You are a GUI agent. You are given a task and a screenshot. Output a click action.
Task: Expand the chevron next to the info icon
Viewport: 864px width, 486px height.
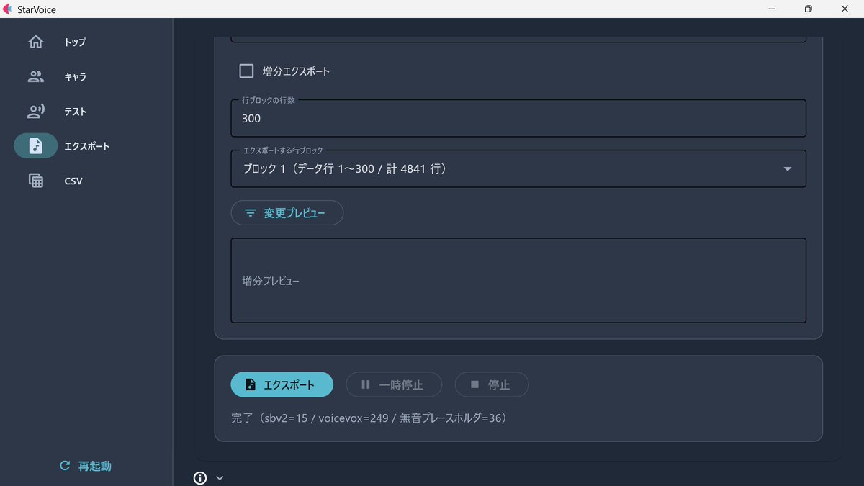tap(220, 477)
